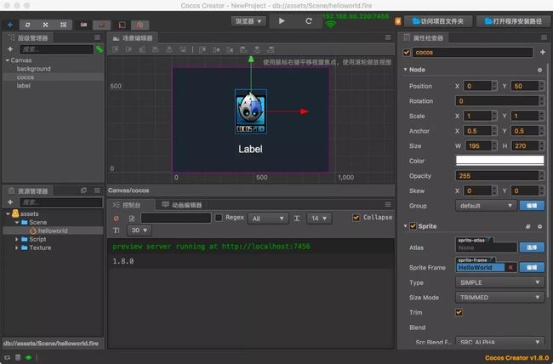Image resolution: width=553 pixels, height=364 pixels.
Task: Click the refresh preview button
Action: coord(309,21)
